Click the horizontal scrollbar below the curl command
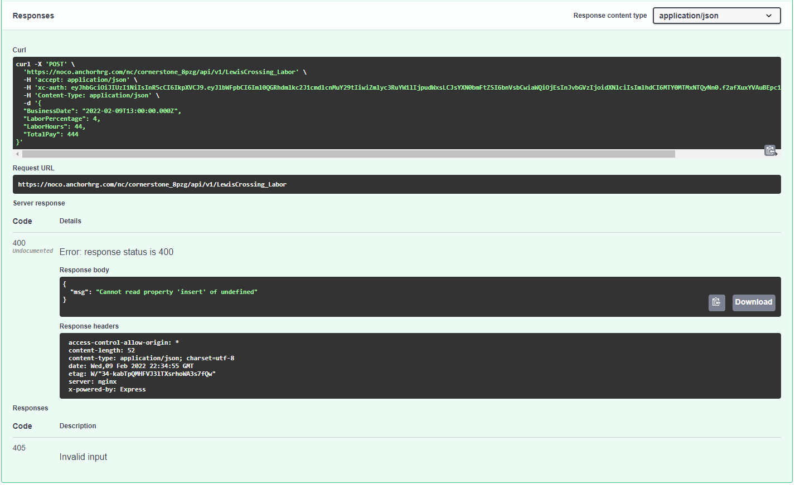Viewport: 795px width, 485px height. 345,153
